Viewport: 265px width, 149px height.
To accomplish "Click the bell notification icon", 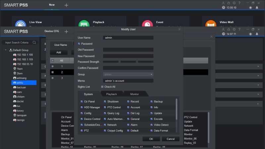I will pos(257,34).
